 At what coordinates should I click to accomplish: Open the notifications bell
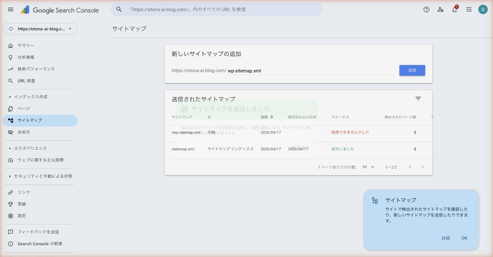[x=455, y=9]
